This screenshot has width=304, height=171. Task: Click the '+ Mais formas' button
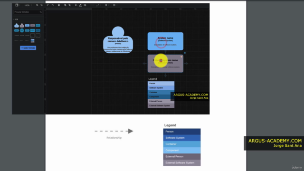tap(28, 48)
